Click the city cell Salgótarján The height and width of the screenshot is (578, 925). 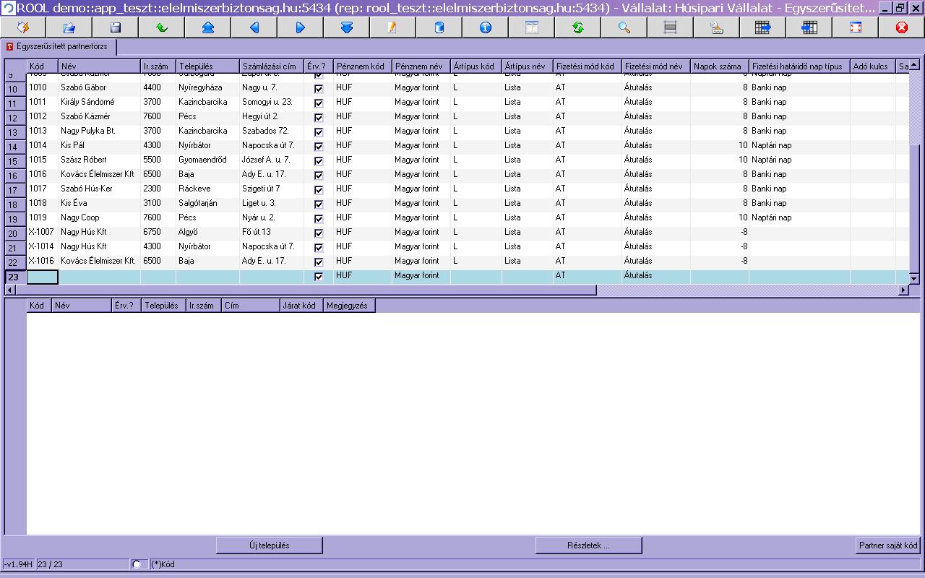207,203
